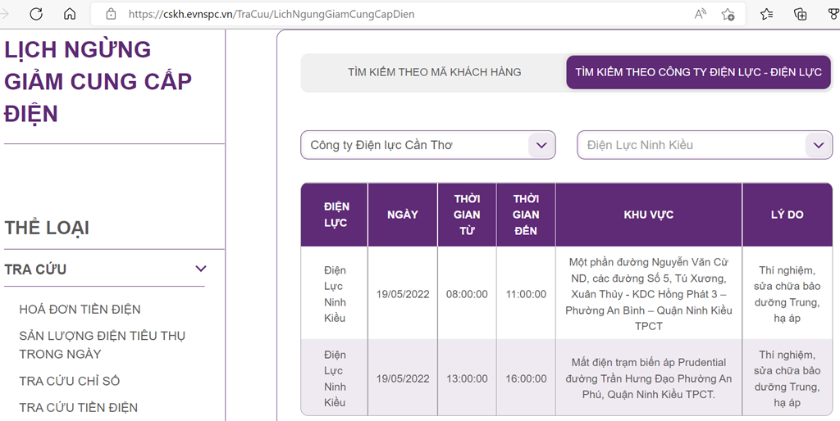Image resolution: width=840 pixels, height=421 pixels.
Task: Open the HOÁ ĐƠN TIỀN ĐIỆN link
Action: (80, 309)
